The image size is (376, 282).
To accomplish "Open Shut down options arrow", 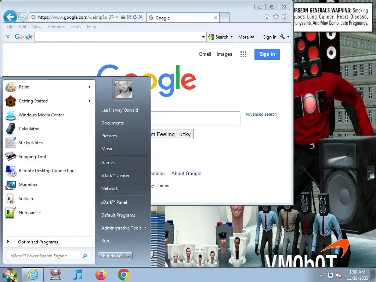I will click(128, 256).
